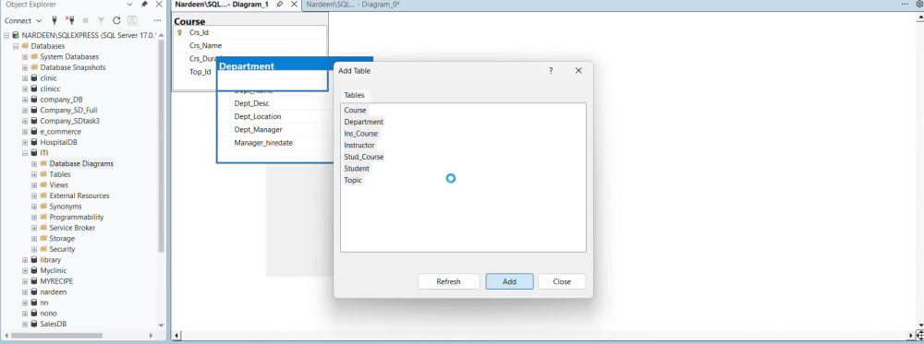This screenshot has height=344, width=924.
Task: Select the NARDEEN\SQLEXPRESS server icon
Action: 16,35
